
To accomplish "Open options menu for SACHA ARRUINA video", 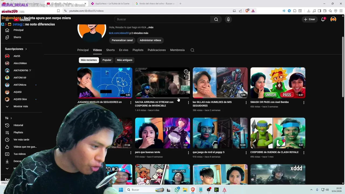I will point(188,103).
